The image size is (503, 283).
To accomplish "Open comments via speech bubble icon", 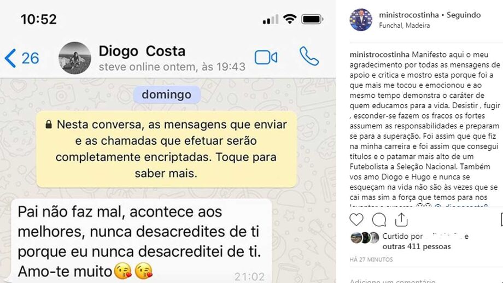I will tap(379, 220).
